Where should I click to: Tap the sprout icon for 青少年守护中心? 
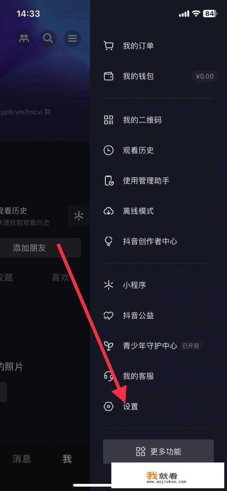point(109,346)
